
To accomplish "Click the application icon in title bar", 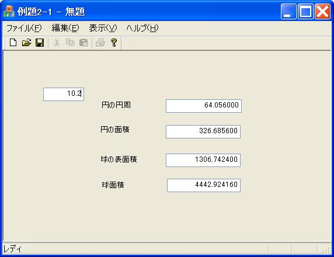I will (x=9, y=11).
